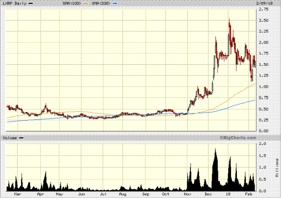Click the black LXRP Daily legend line
Screen dimensions: 281x199
pyautogui.click(x=31, y=3)
